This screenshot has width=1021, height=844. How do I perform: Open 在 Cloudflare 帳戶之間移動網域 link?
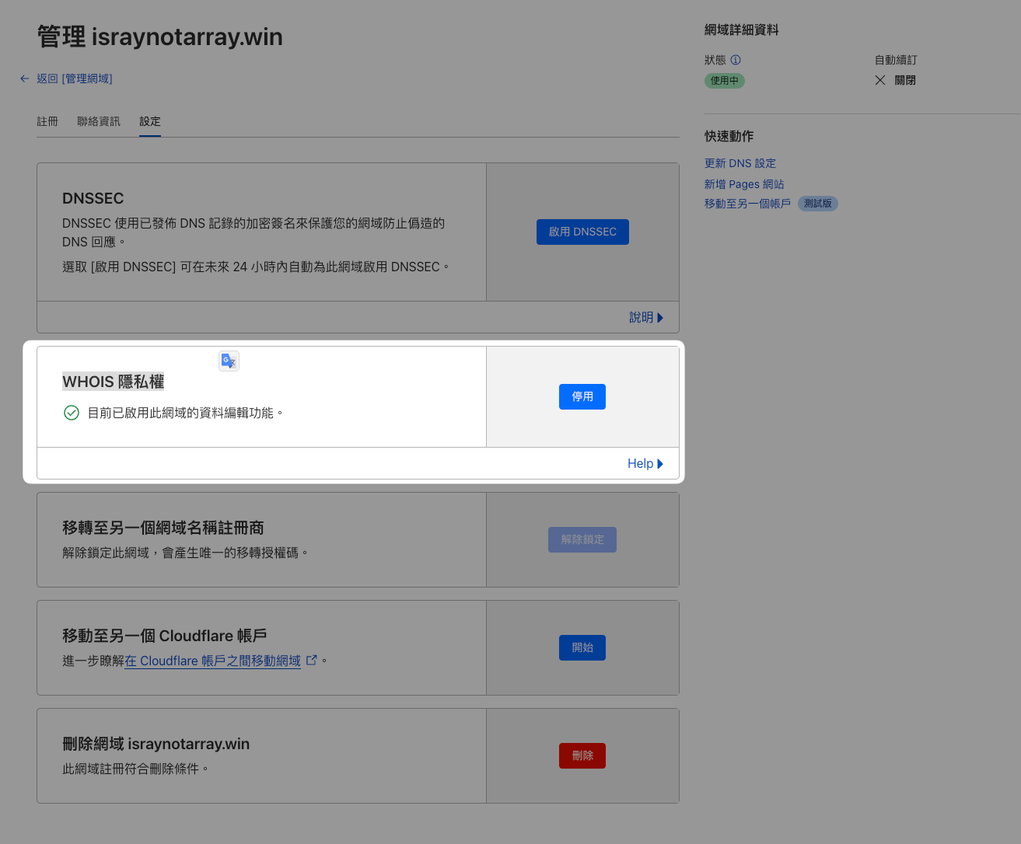tap(212, 661)
